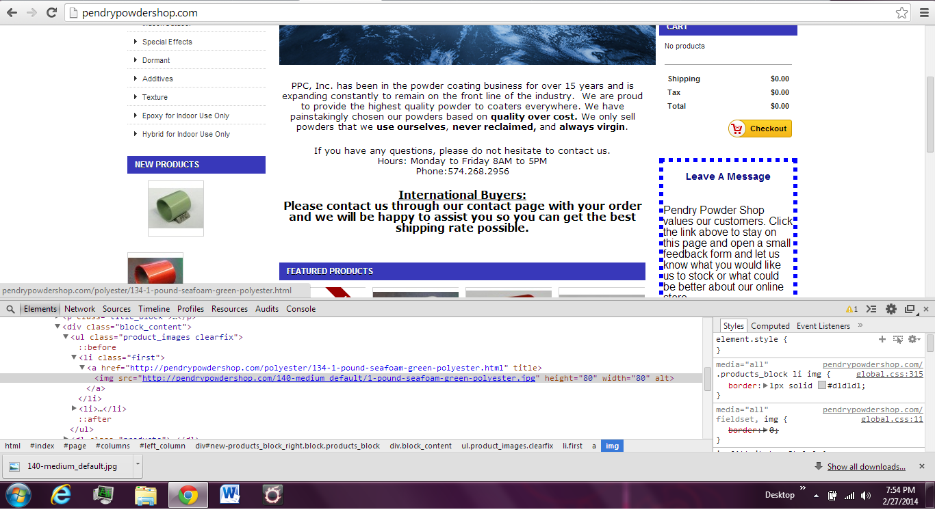Switch to Chrome in the taskbar
The image size is (935, 525).
tap(188, 495)
